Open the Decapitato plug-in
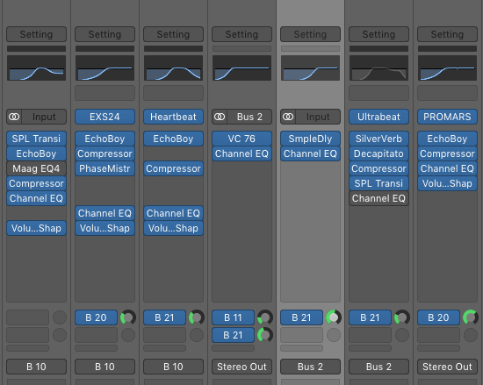This screenshot has width=483, height=385. tap(378, 153)
